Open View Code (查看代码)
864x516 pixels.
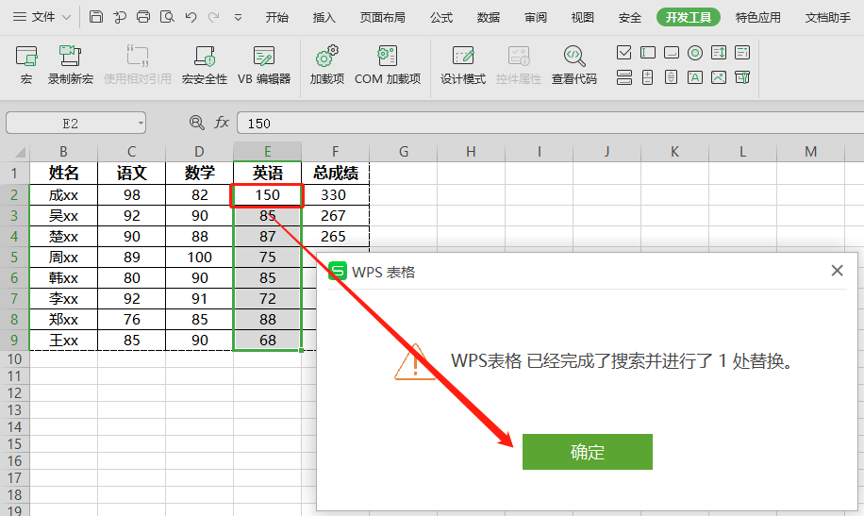[x=573, y=64]
